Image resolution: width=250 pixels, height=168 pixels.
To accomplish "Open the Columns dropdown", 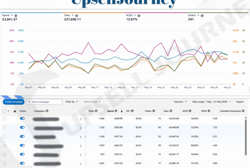I will (180, 102).
